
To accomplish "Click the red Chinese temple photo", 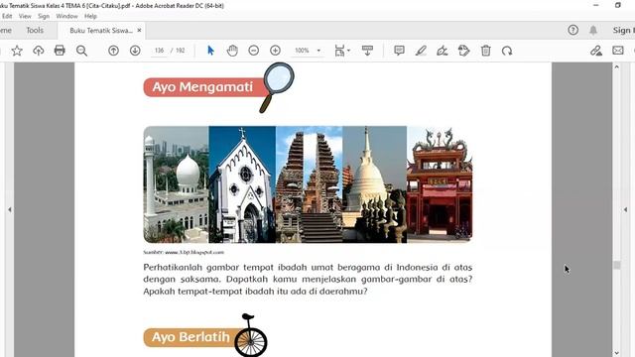I will pos(440,184).
